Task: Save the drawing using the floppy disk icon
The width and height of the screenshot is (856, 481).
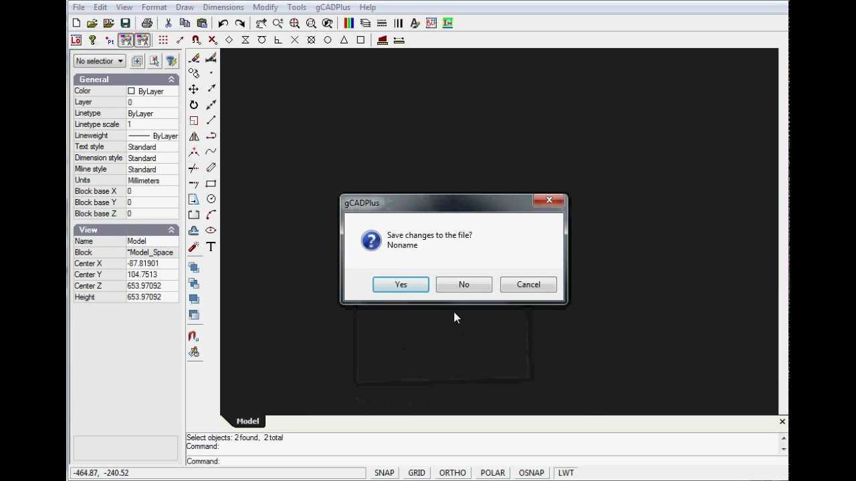Action: click(x=125, y=23)
